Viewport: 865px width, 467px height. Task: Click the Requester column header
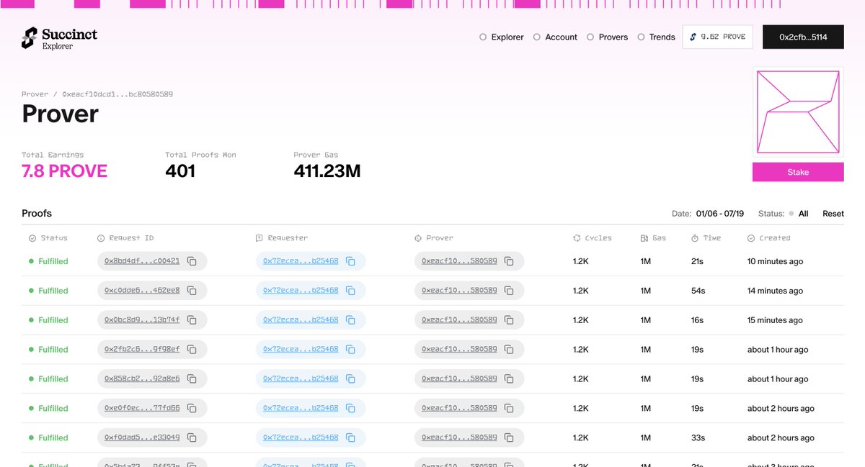[x=282, y=238]
